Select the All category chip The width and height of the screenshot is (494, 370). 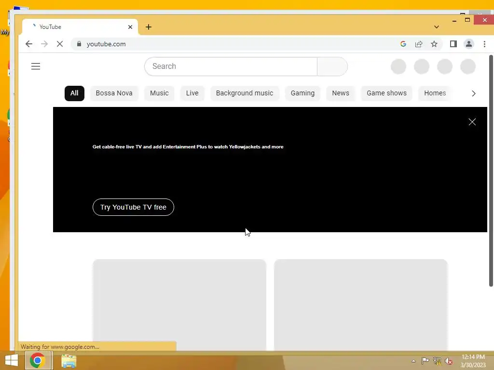74,93
